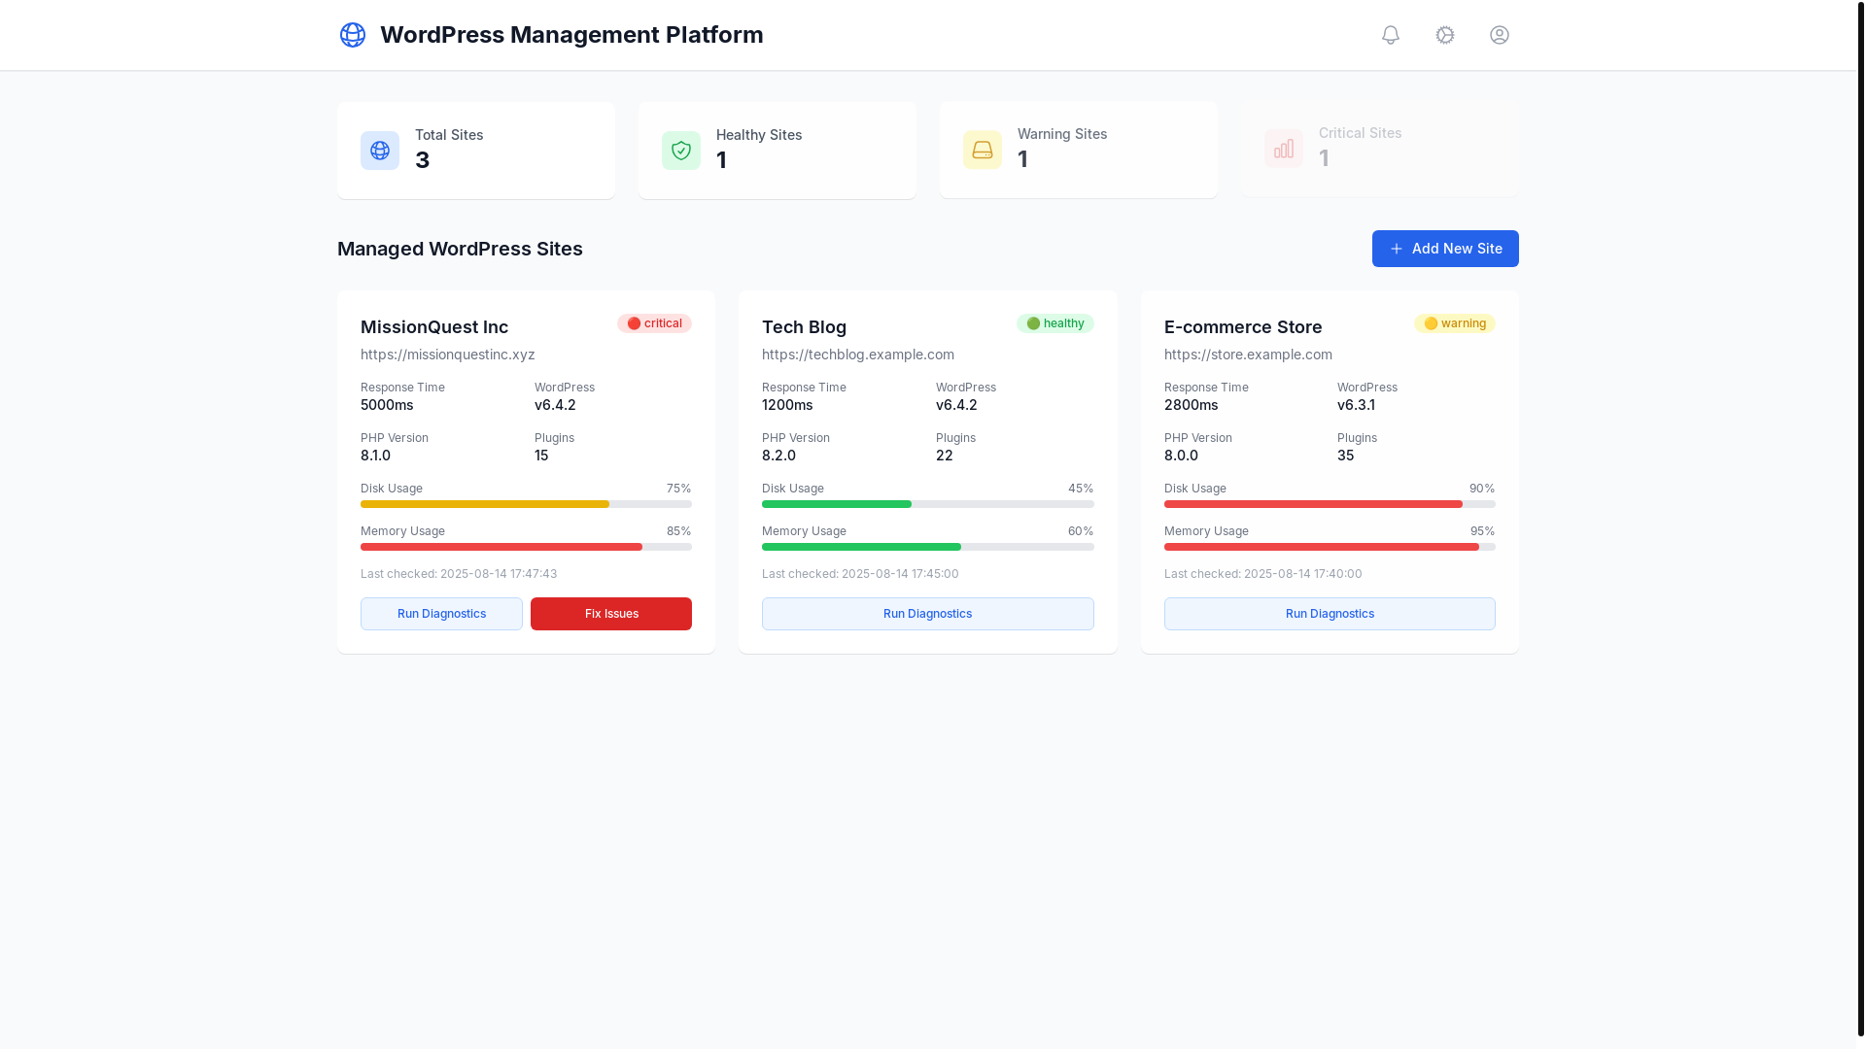Click Last checked 2025-08-14 17:47:43

pos(459,574)
